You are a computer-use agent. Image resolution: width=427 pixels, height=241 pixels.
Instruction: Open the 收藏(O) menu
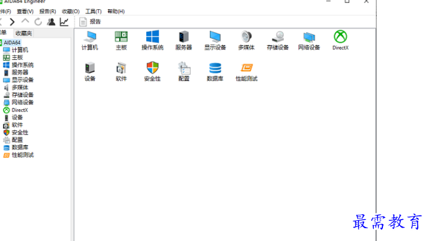click(x=70, y=12)
